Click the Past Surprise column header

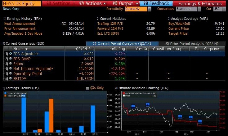click(207, 49)
